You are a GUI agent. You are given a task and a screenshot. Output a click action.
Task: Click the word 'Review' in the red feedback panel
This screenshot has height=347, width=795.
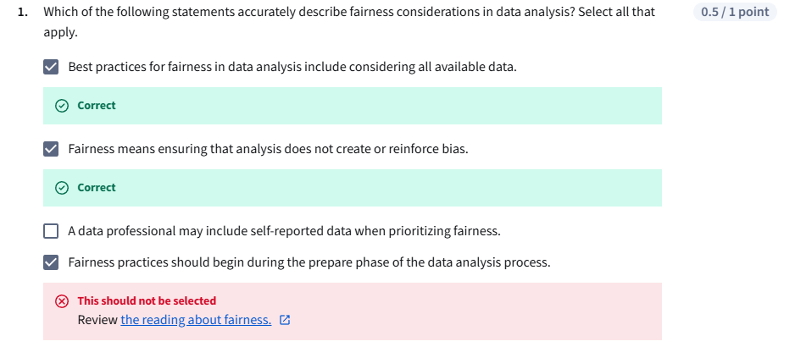coord(97,320)
